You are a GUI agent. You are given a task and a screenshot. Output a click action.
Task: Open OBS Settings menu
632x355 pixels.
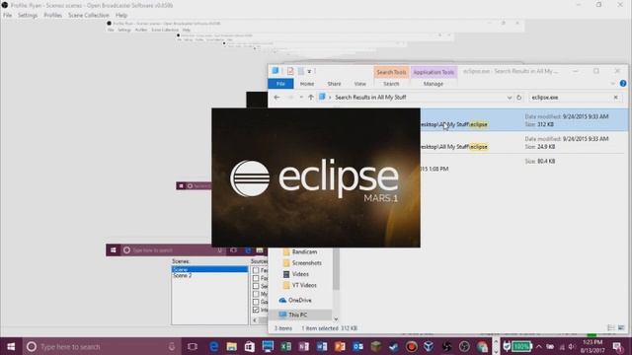pos(28,16)
